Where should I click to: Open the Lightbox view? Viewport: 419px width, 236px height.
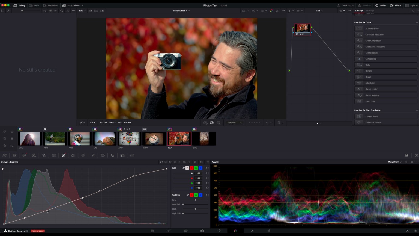(x=412, y=5)
